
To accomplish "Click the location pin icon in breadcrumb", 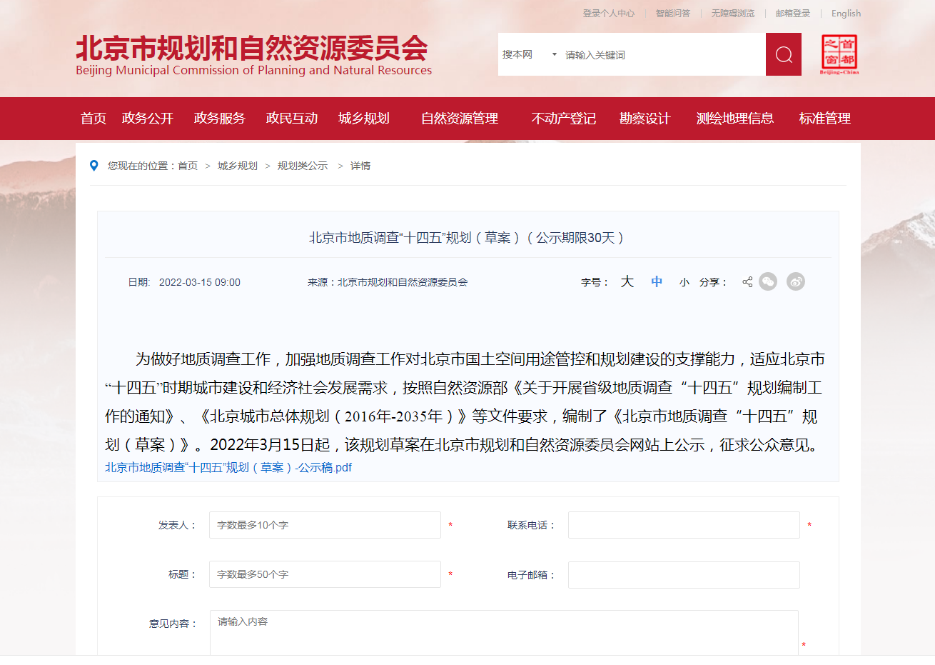I will (x=93, y=166).
